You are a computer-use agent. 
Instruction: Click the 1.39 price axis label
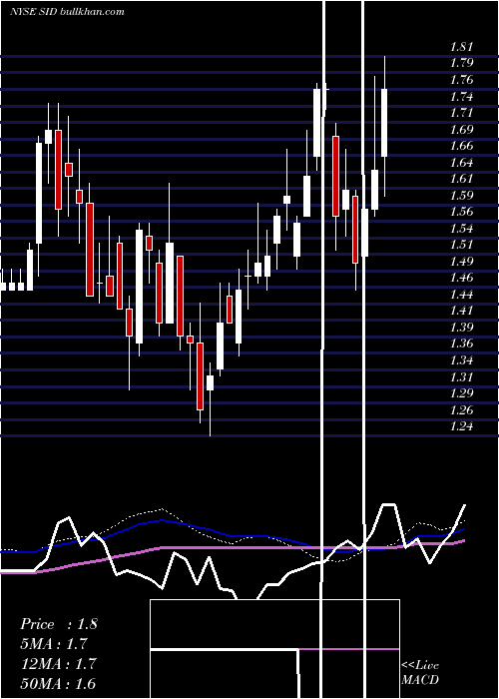point(461,328)
